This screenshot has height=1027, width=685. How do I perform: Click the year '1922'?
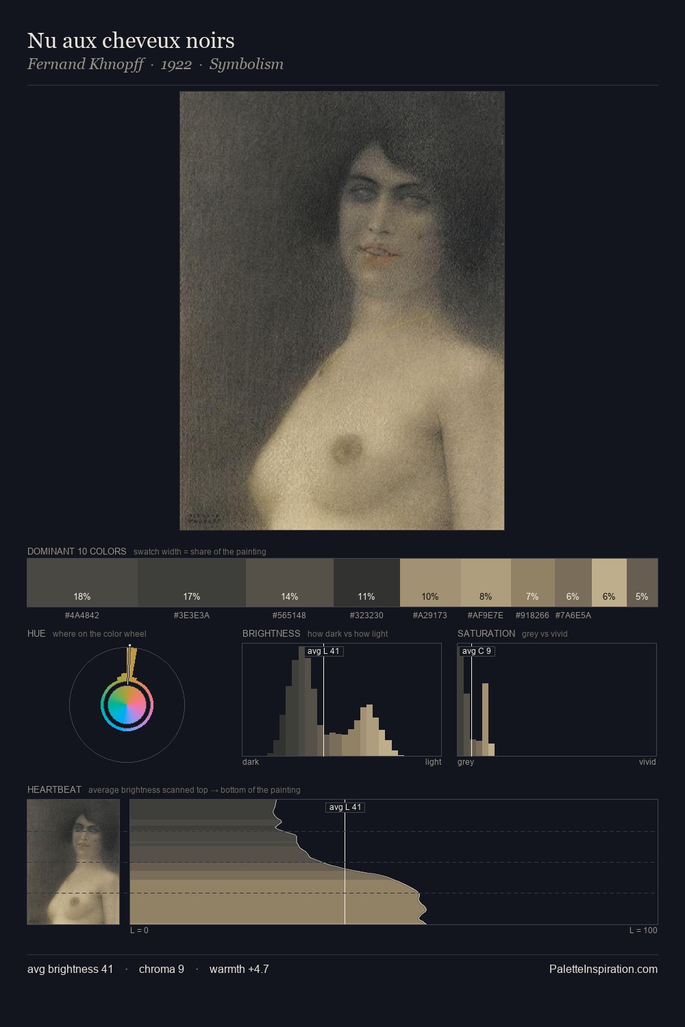point(176,64)
